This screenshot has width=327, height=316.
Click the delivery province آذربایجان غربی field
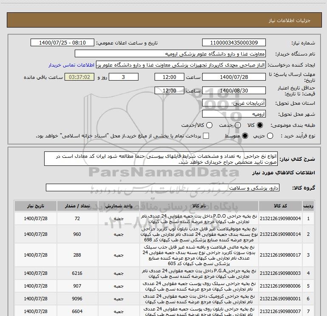pyautogui.click(x=234, y=103)
